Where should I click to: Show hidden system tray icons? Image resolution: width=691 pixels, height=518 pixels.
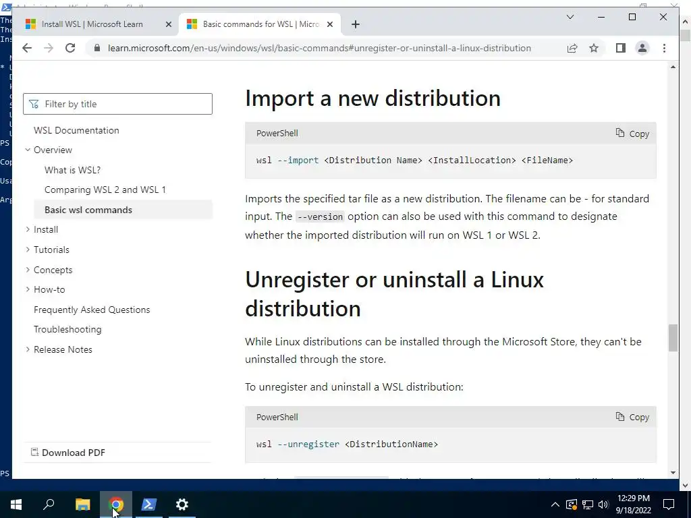coord(555,505)
